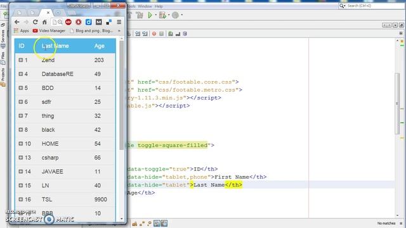Click the dark 'M' extension icon
This screenshot has width=406, height=228.
99,22
